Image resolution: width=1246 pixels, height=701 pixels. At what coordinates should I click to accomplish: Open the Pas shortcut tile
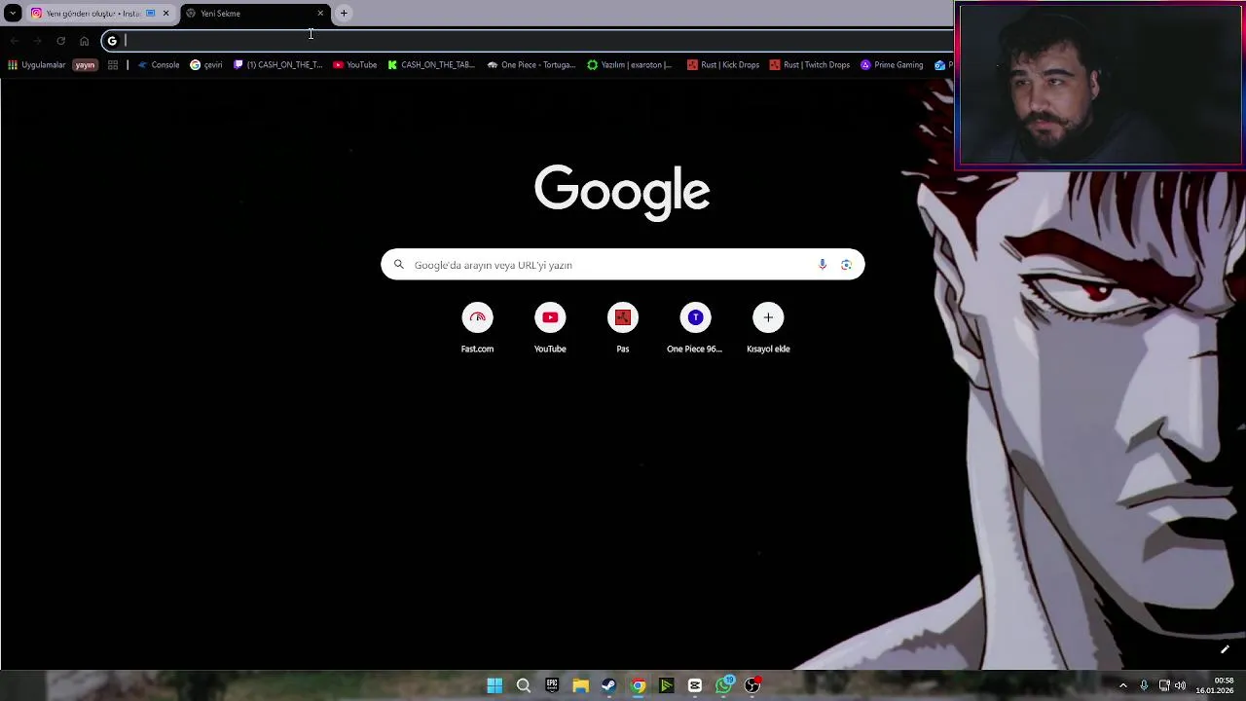622,328
